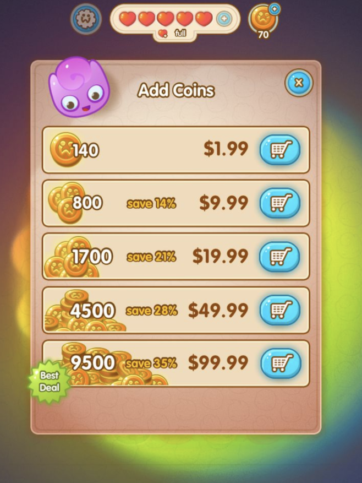Select the $9.99 price label
362x483 pixels.
point(224,203)
